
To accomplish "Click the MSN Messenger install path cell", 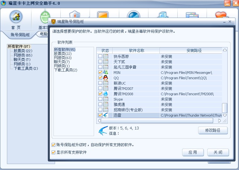I will [x=191, y=73].
